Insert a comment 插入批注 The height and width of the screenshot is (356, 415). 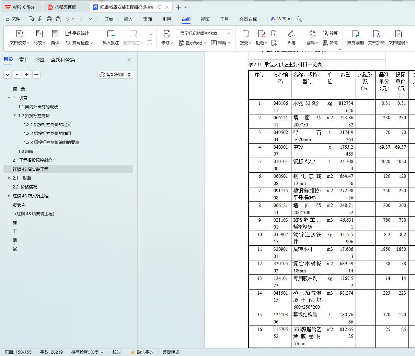(x=111, y=38)
